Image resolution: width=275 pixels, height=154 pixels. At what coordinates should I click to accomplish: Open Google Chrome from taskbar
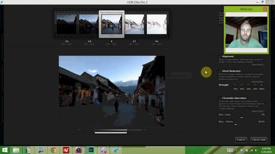point(54,150)
